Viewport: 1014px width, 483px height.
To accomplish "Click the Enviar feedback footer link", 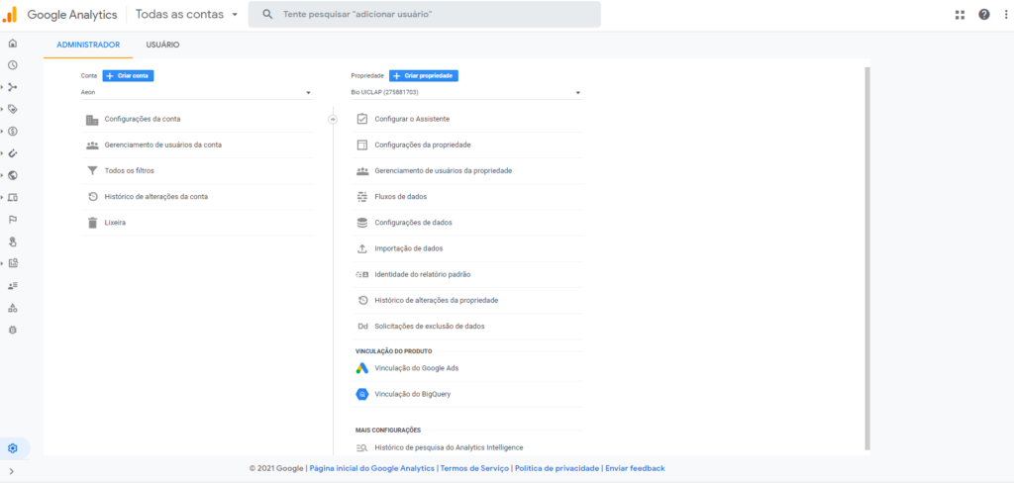I will (635, 468).
